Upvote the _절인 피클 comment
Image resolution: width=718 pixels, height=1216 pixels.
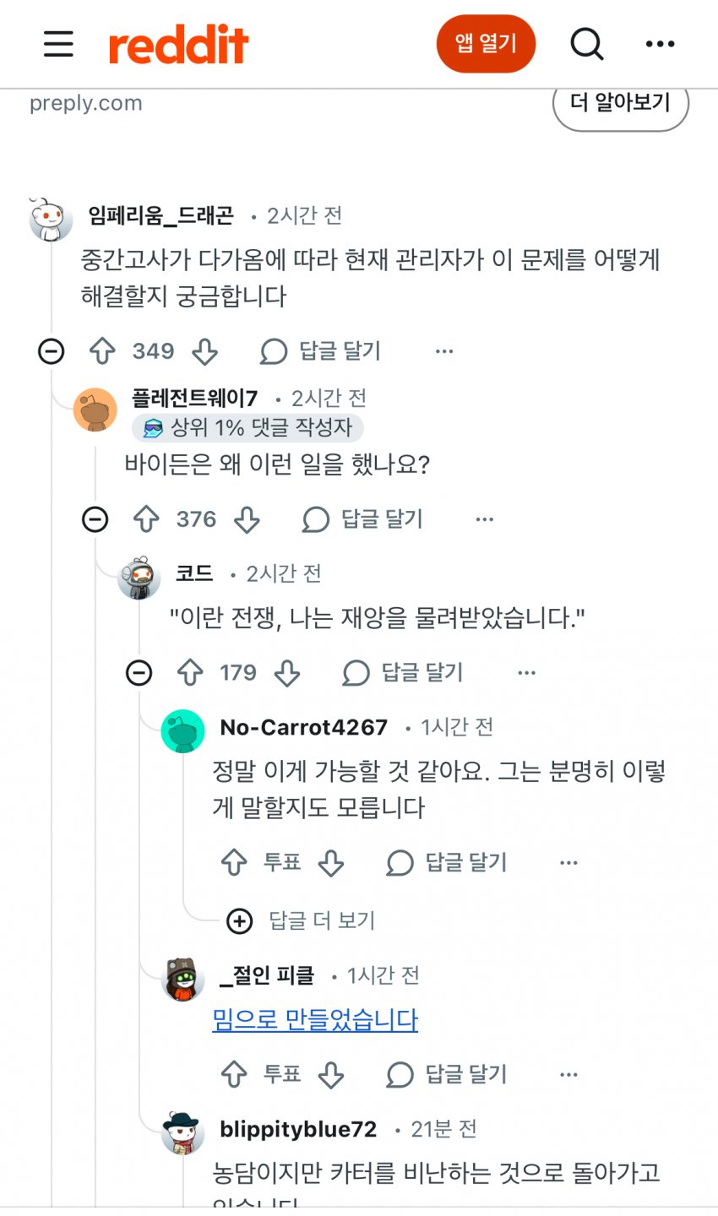click(234, 1074)
